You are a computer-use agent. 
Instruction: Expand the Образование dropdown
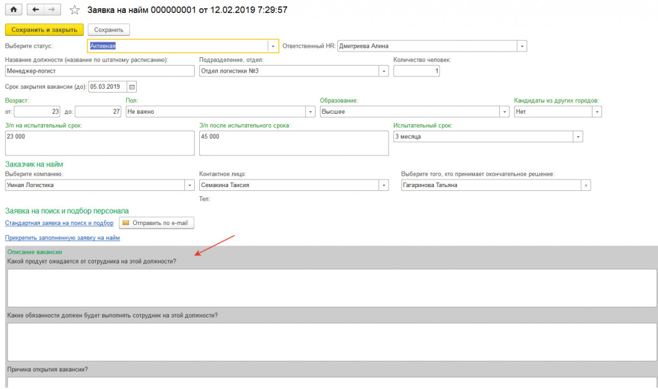pos(504,112)
